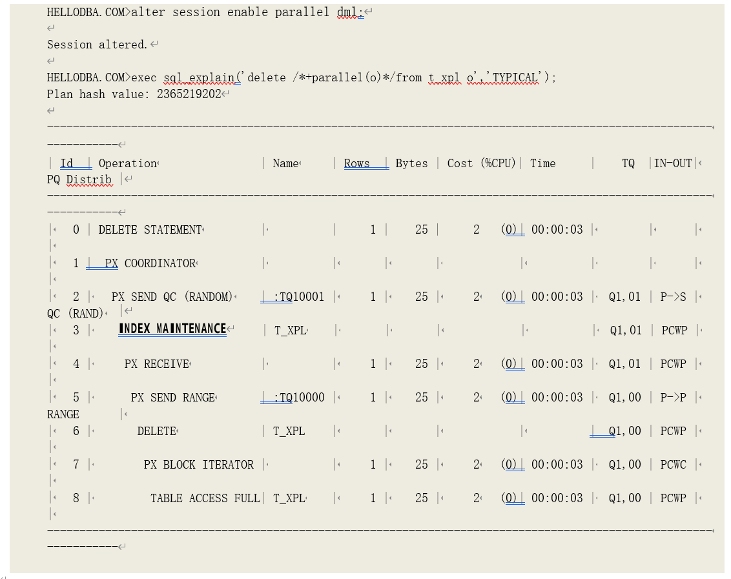
Task: Click PCWP in the DELETE row
Action: 673,431
